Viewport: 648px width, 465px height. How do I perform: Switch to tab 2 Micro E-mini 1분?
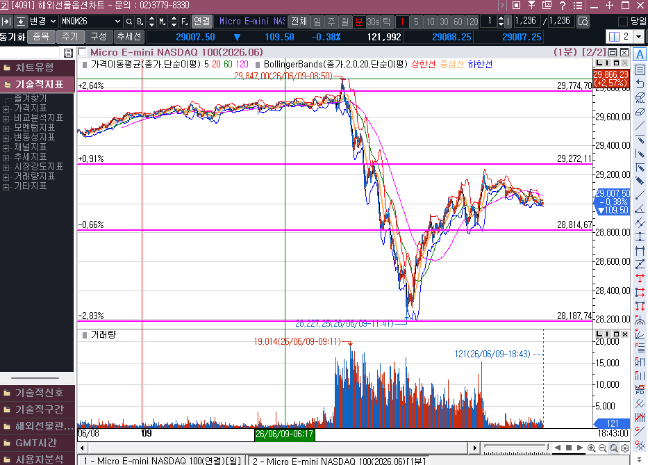coord(338,460)
